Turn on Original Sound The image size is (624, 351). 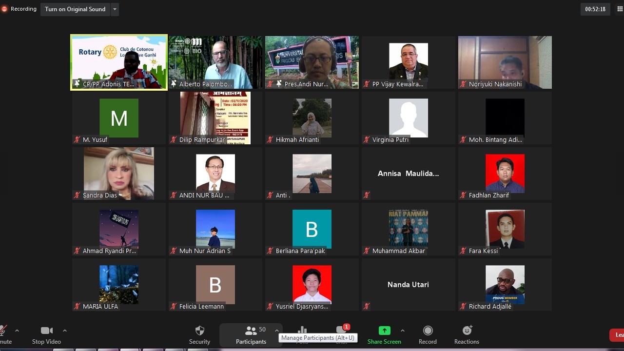coord(75,9)
